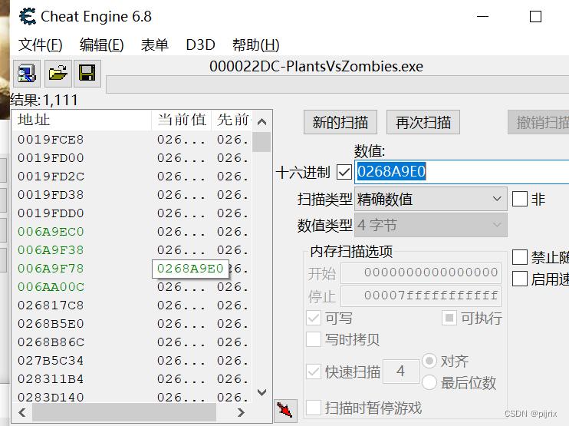The width and height of the screenshot is (569, 426).
Task: Select address row 027B5C34
Action: [132, 361]
